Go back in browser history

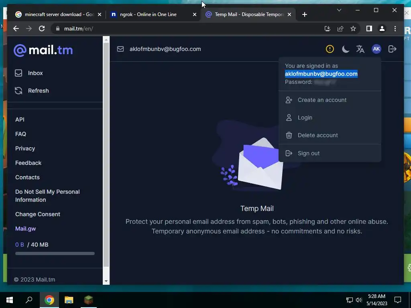[16, 28]
